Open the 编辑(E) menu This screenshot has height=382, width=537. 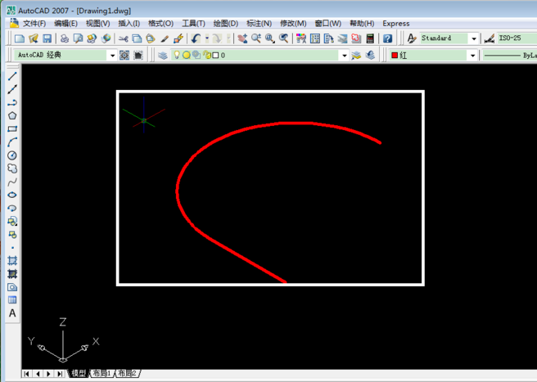(65, 23)
